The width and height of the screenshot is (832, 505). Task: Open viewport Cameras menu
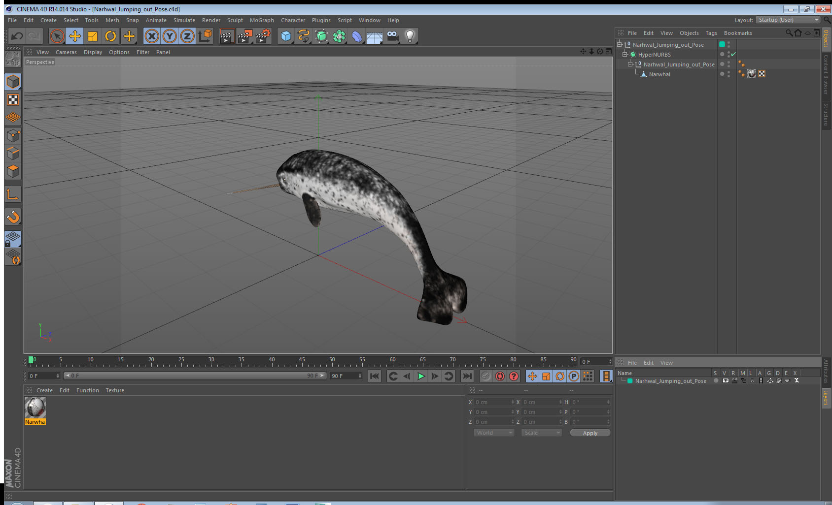66,52
